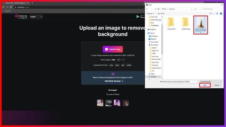Click the Upload Image button
This screenshot has width=226, height=127.
point(113,49)
